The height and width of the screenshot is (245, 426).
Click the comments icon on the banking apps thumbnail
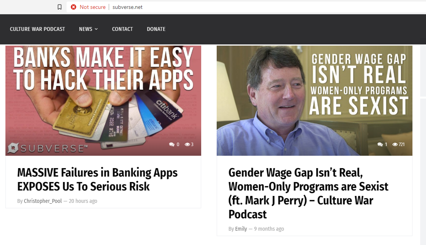click(x=172, y=145)
